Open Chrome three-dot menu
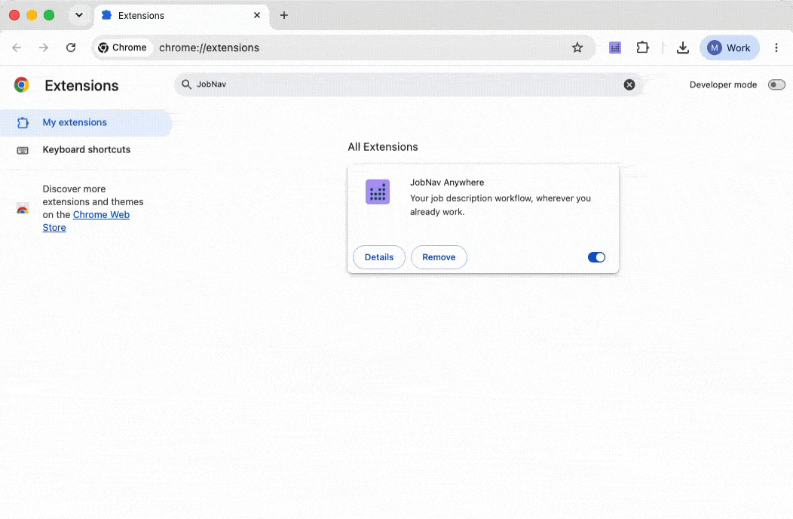The width and height of the screenshot is (793, 519). 776,48
